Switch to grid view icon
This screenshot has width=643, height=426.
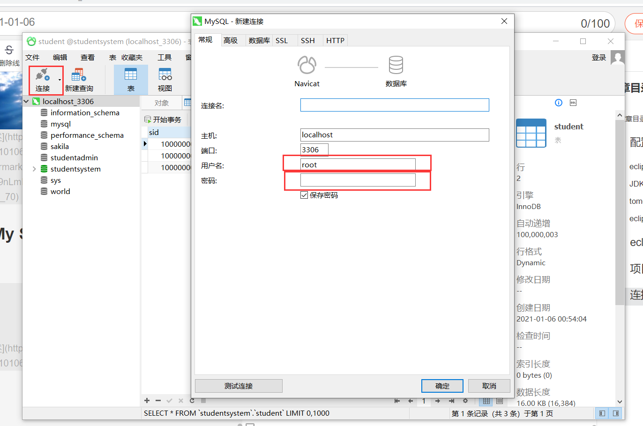click(x=486, y=401)
